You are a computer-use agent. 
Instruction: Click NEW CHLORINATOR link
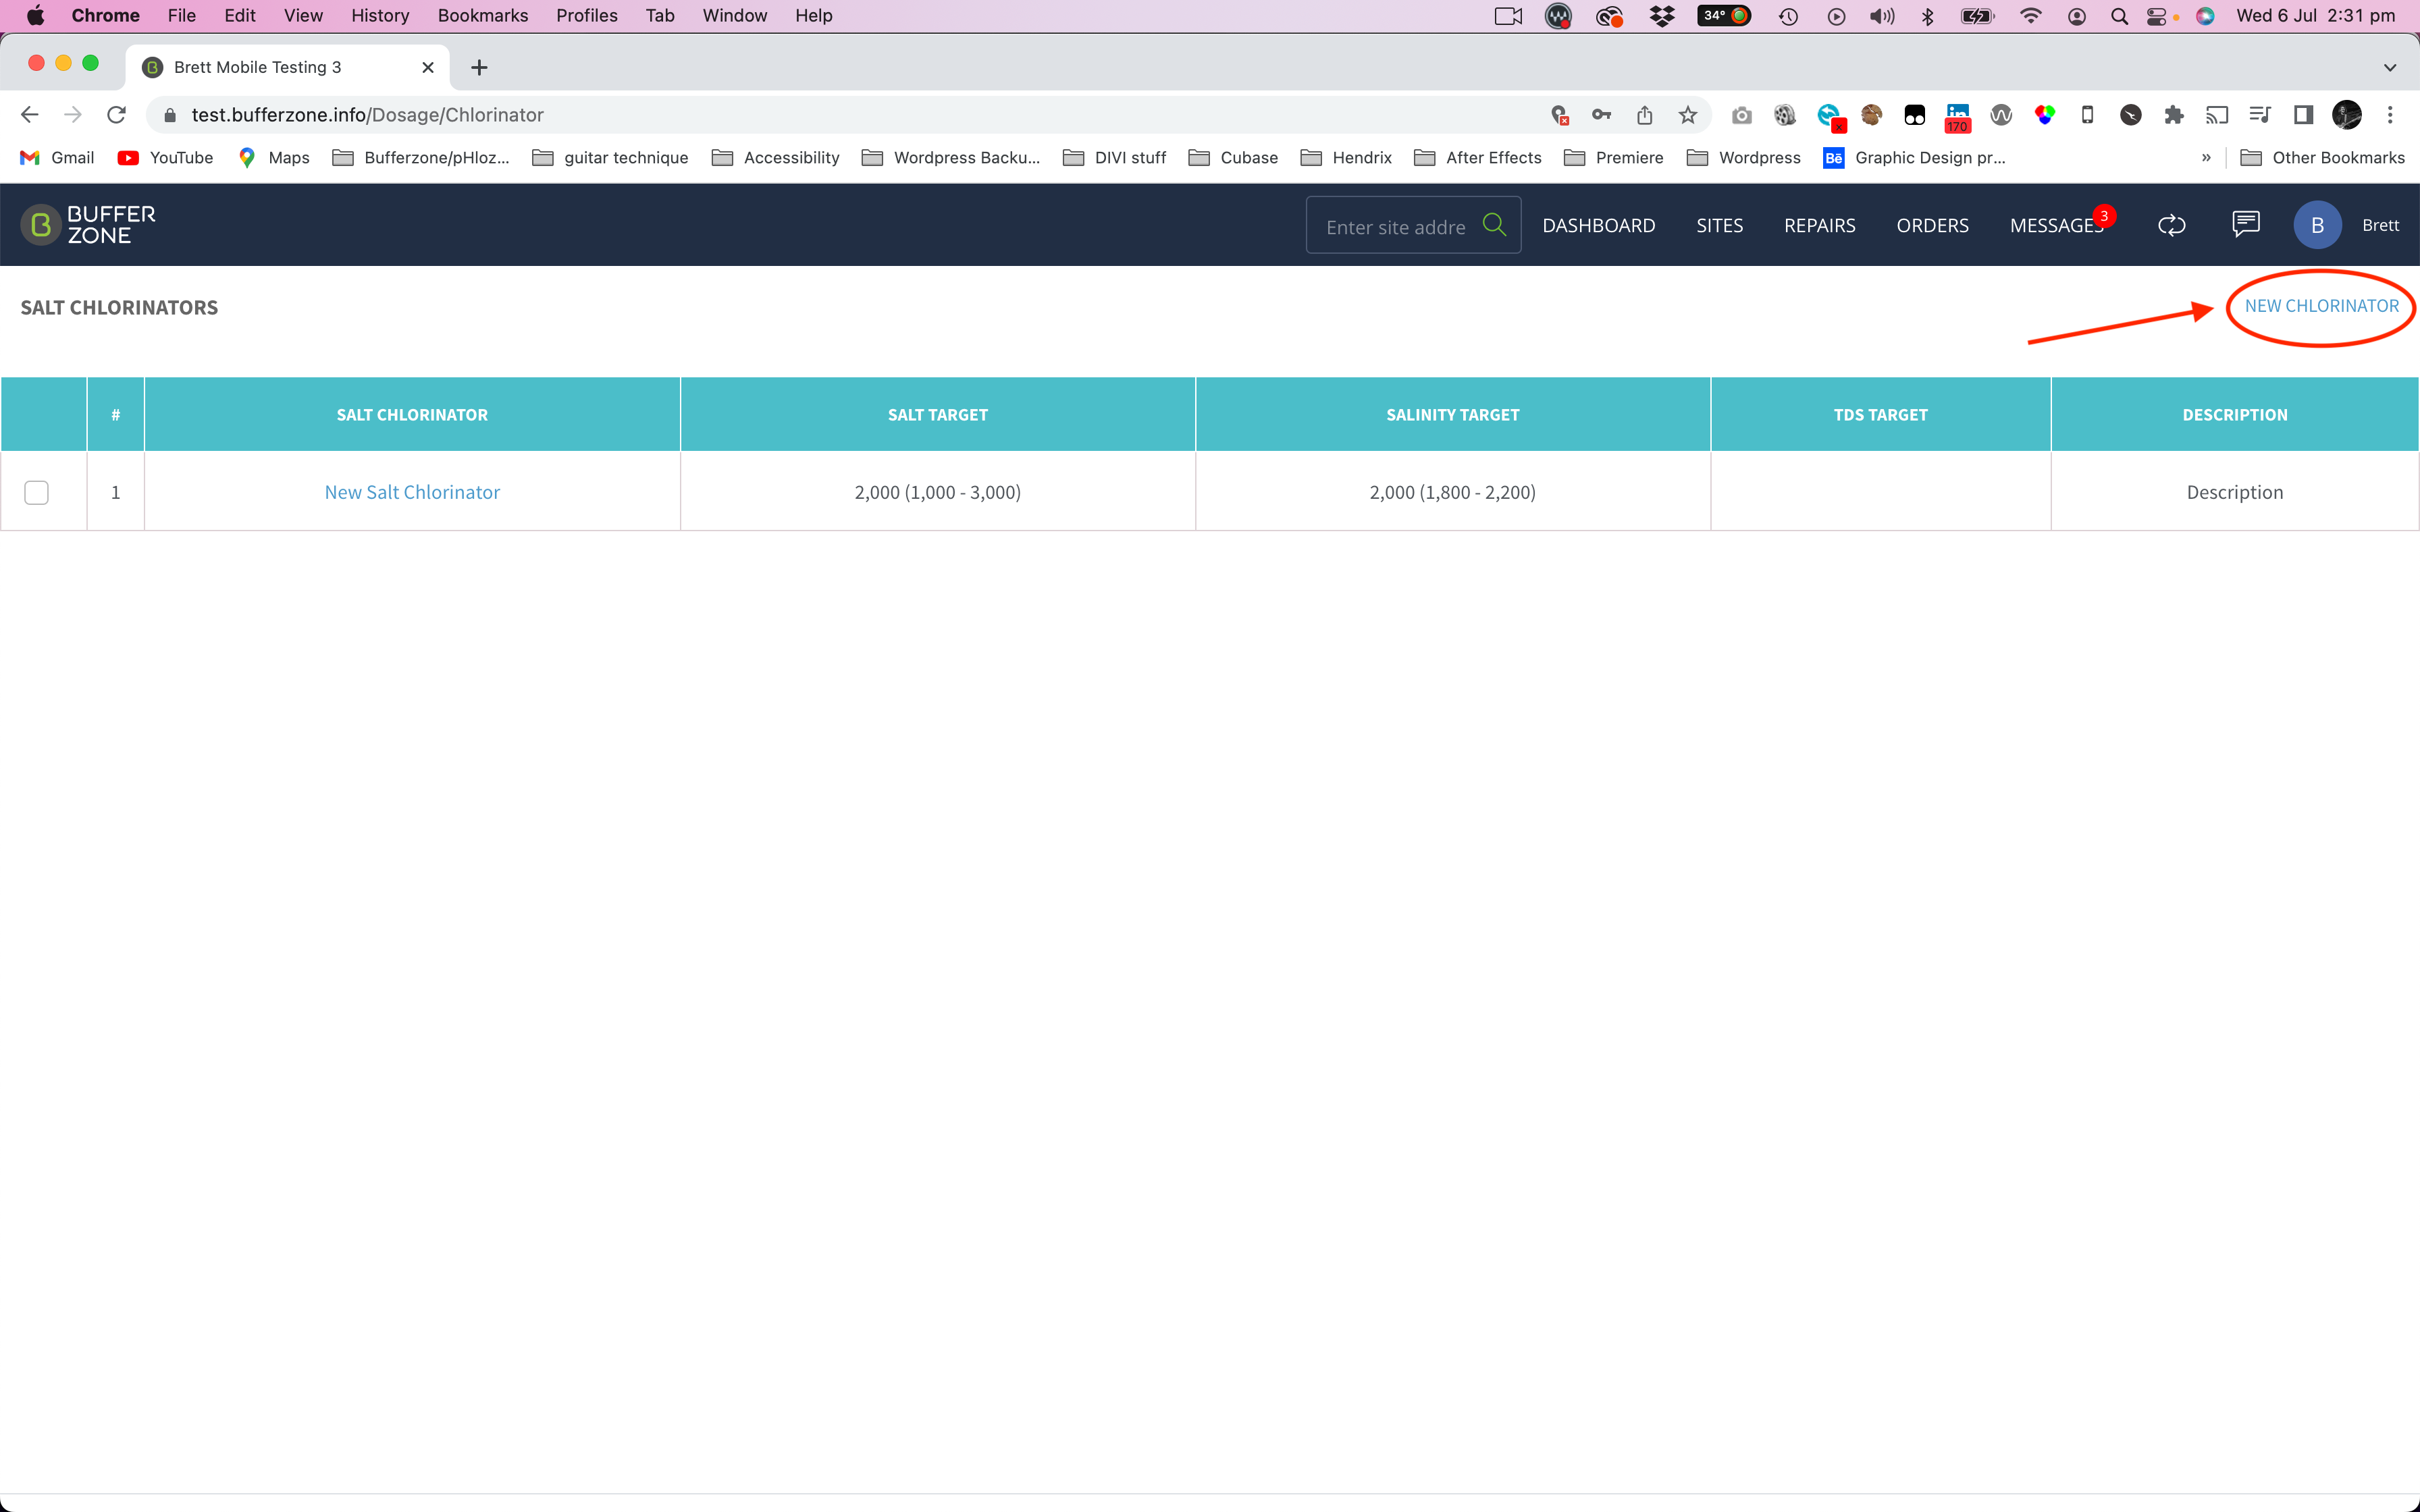pos(2322,306)
